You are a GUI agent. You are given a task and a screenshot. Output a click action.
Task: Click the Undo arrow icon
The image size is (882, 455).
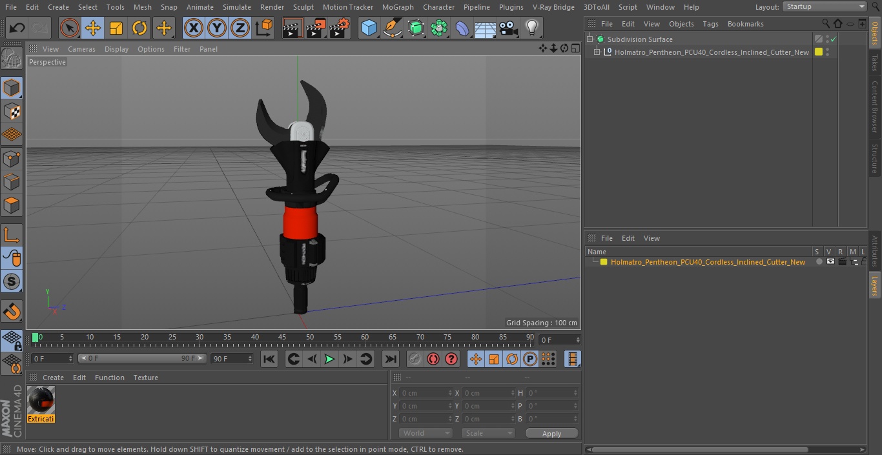17,28
